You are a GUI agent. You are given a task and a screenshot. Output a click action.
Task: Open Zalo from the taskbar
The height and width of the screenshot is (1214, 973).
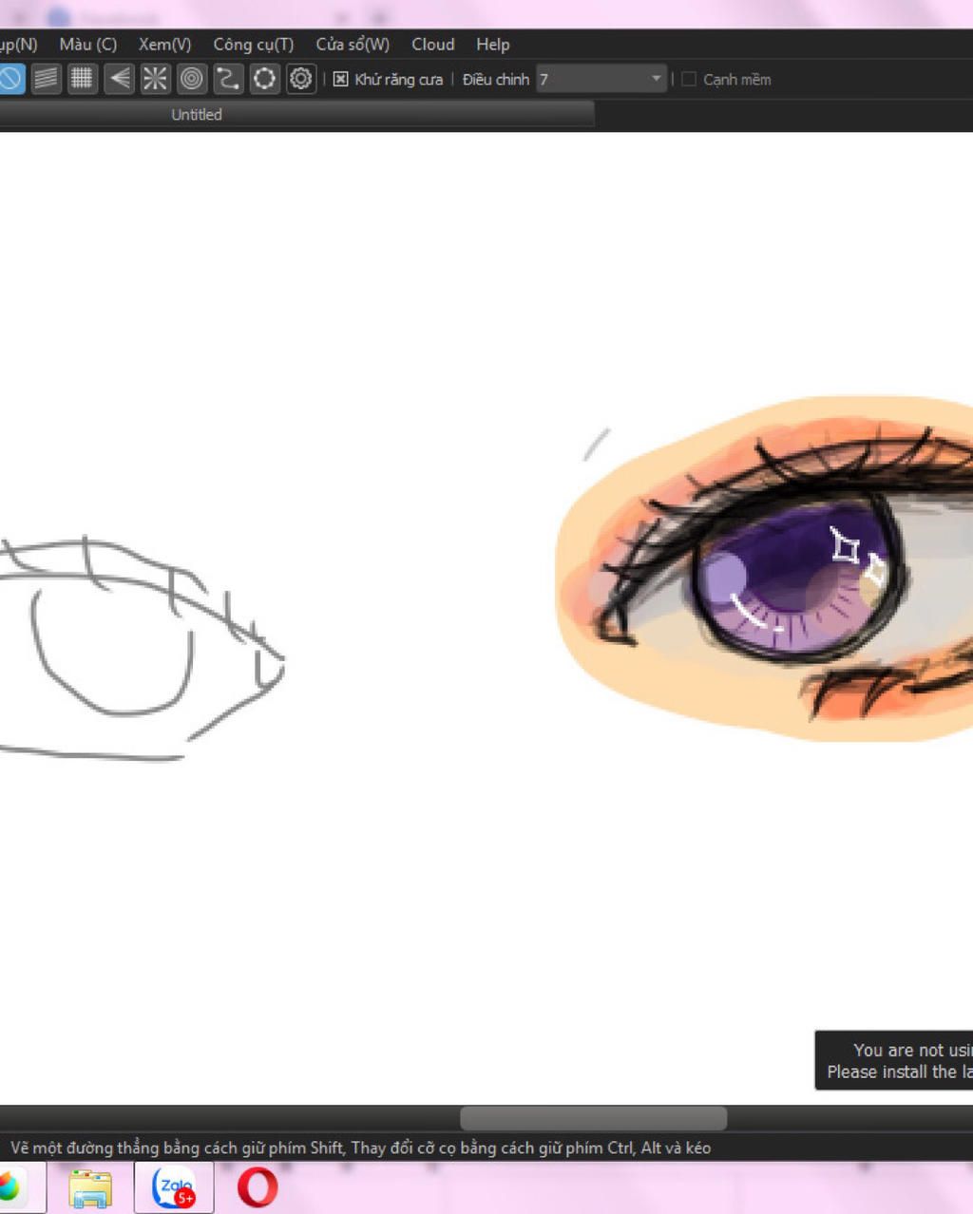[x=174, y=1187]
